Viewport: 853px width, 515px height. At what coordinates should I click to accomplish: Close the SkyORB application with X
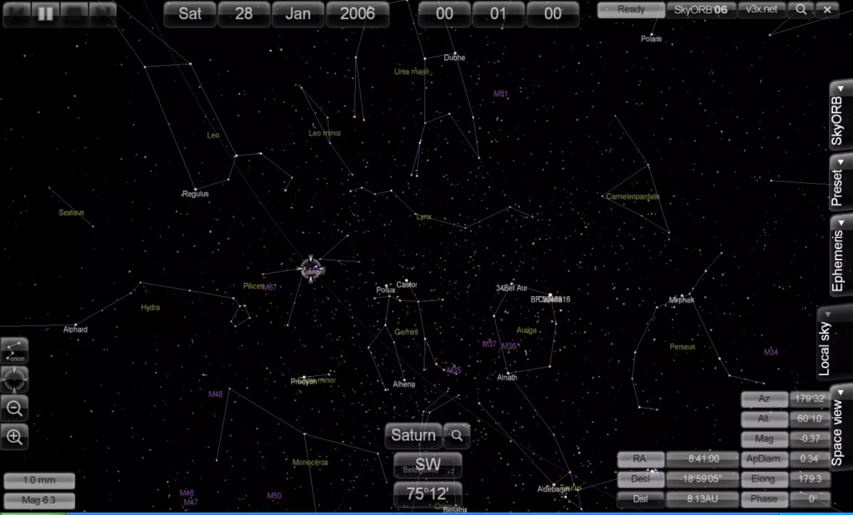827,10
